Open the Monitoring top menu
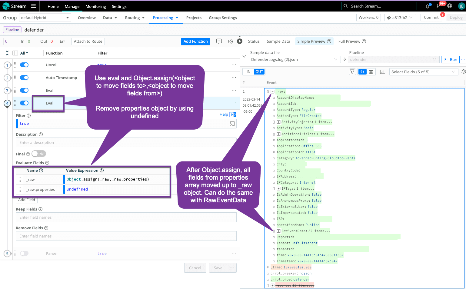The height and width of the screenshot is (289, 466). pyautogui.click(x=95, y=6)
